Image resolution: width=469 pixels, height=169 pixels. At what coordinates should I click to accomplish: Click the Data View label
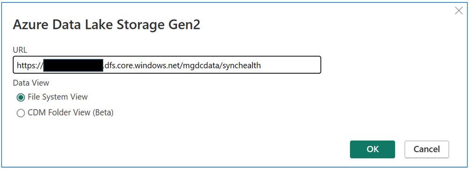(x=31, y=83)
